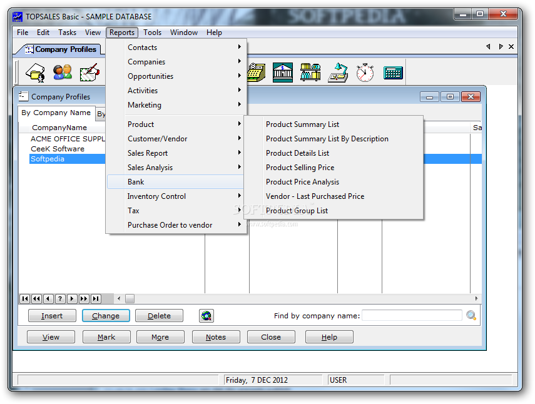Jump to last record navigation button
Image resolution: width=535 pixels, height=404 pixels.
96,299
